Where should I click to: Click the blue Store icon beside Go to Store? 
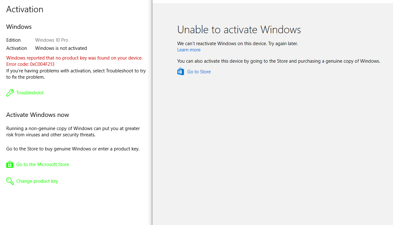181,72
